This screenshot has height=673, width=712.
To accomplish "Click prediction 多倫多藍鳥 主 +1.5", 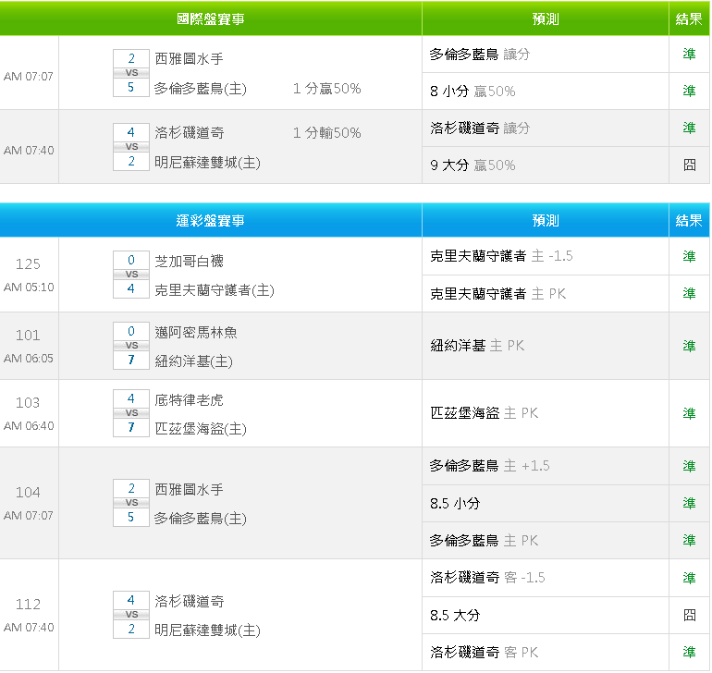I will click(x=489, y=466).
